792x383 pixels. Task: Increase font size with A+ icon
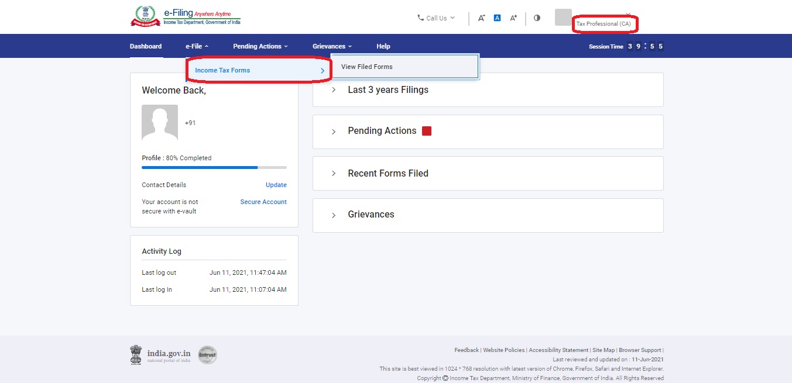(513, 18)
